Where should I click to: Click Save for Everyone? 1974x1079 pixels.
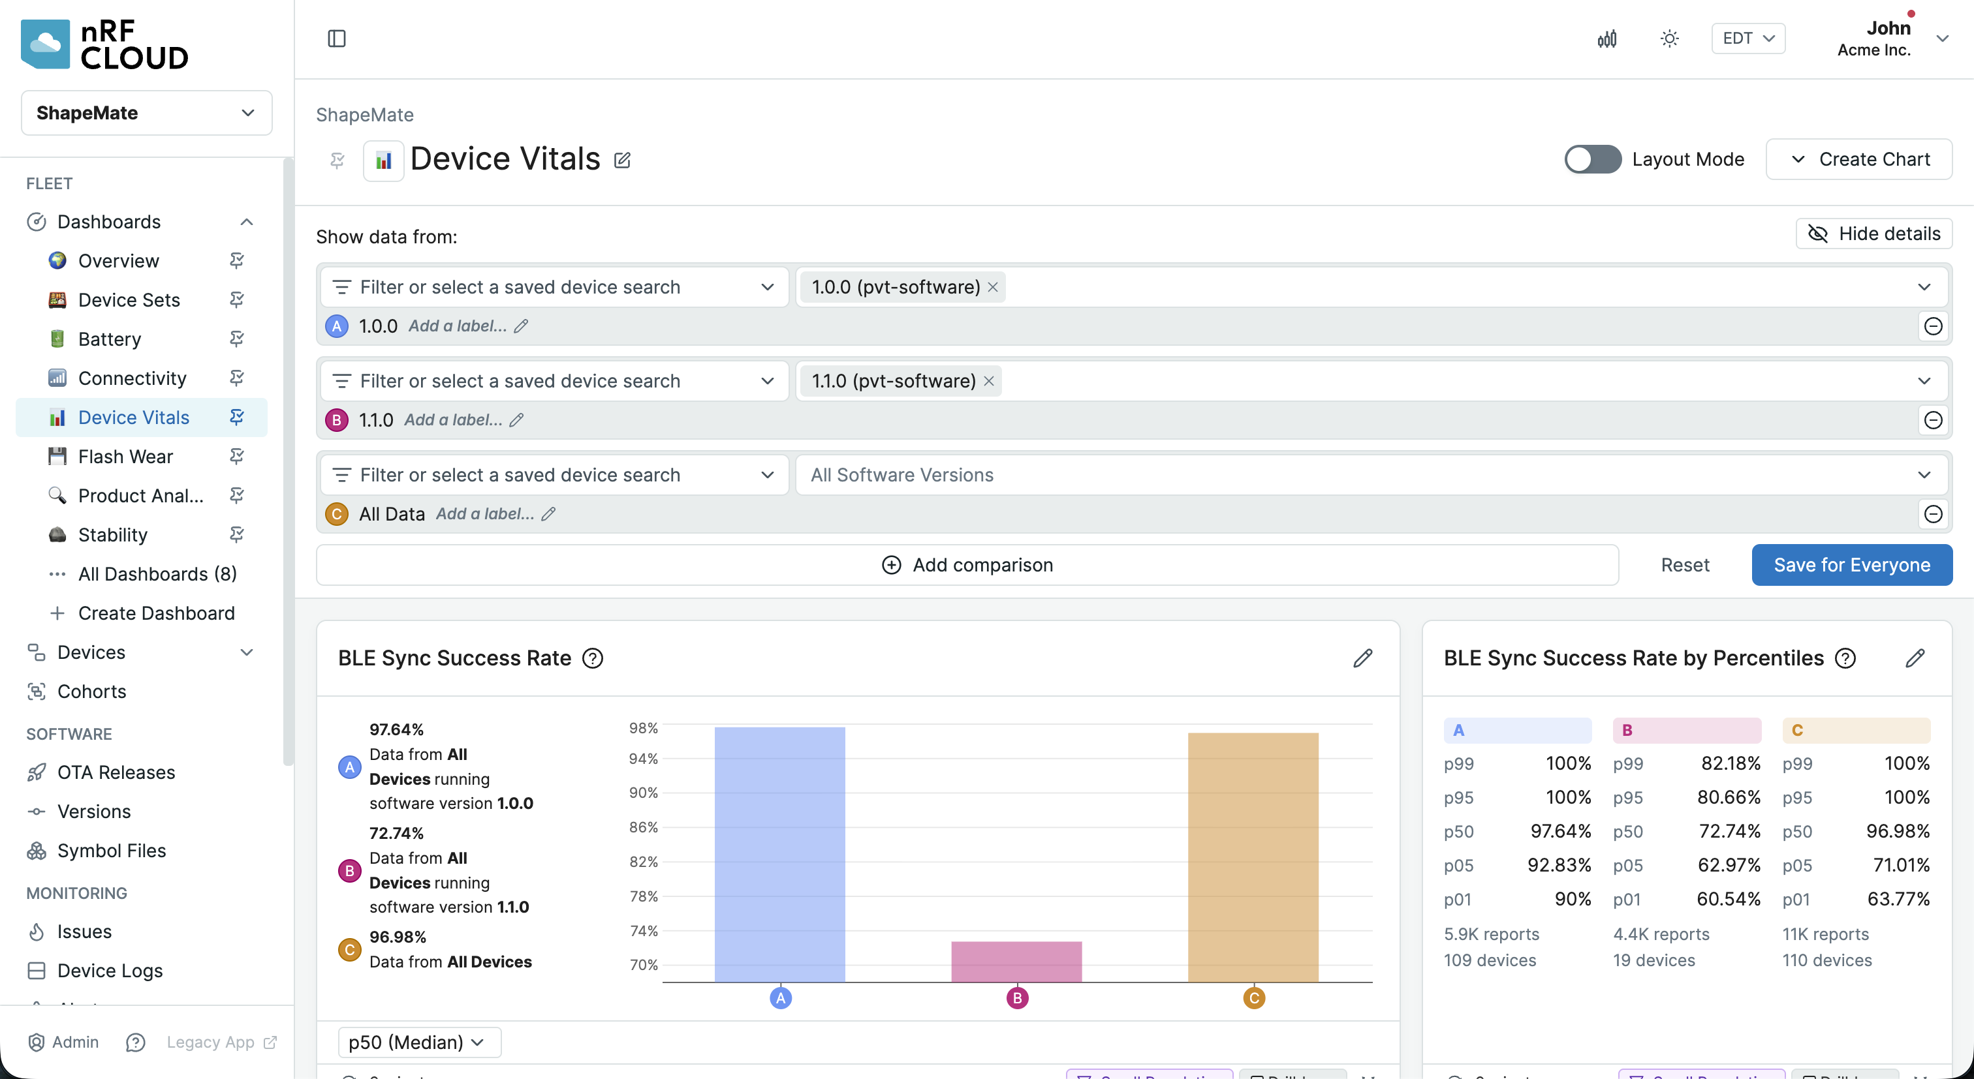coord(1851,564)
